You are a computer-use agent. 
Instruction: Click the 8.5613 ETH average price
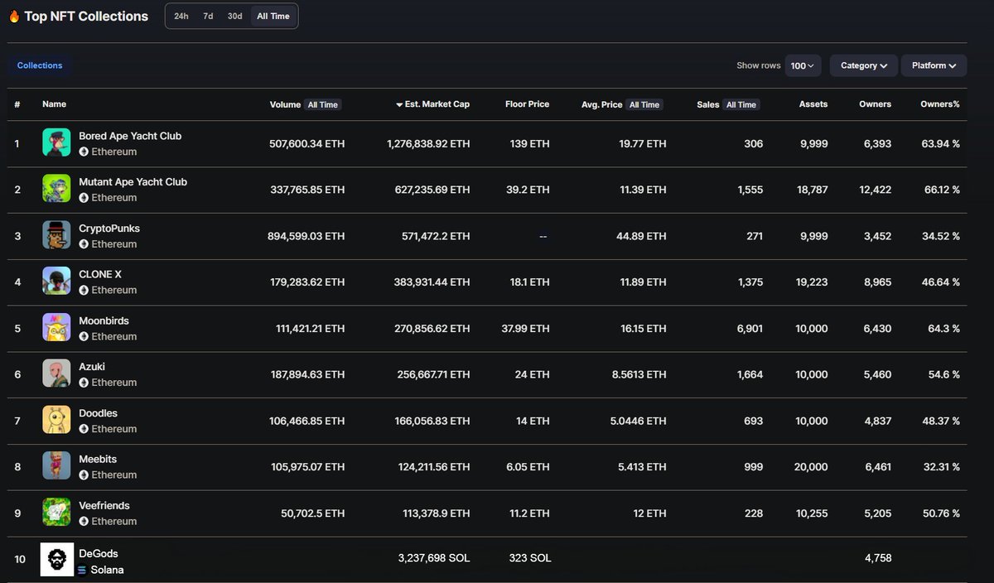click(639, 375)
